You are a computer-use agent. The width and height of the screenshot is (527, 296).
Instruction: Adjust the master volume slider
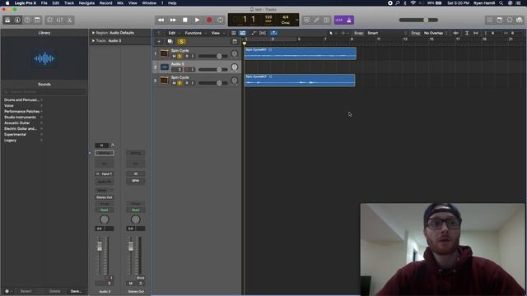418,20
